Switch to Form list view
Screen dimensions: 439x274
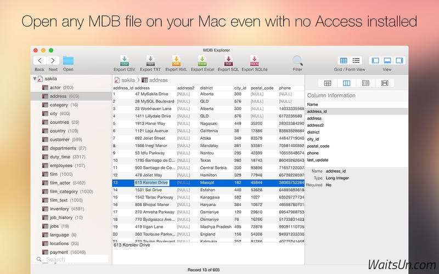(356, 60)
